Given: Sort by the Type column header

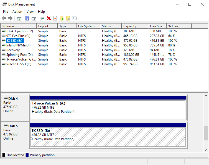Looking at the screenshot, I should 67,26.
